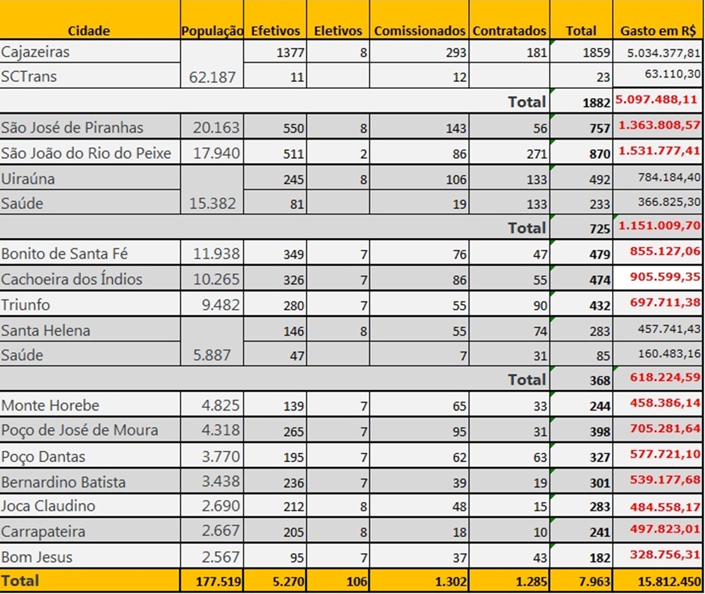Select the red 5.097.488,11 total value
Screen dimensions: 705x594
tap(658, 101)
